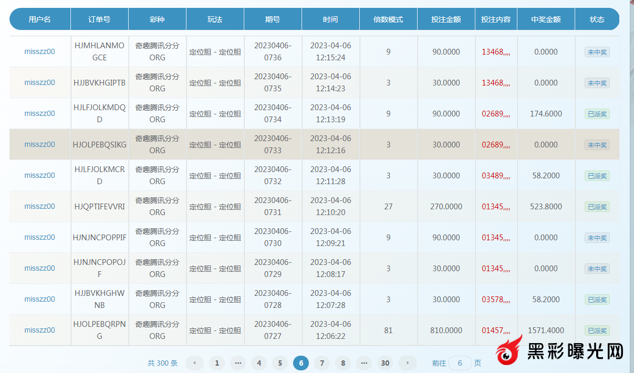Screen dimensions: 634x373
Task: Go to last page 30
Action: pyautogui.click(x=386, y=363)
